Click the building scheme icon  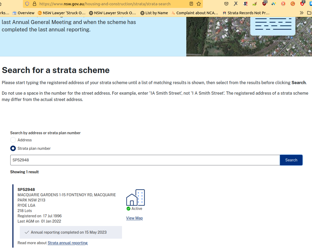point(135,198)
